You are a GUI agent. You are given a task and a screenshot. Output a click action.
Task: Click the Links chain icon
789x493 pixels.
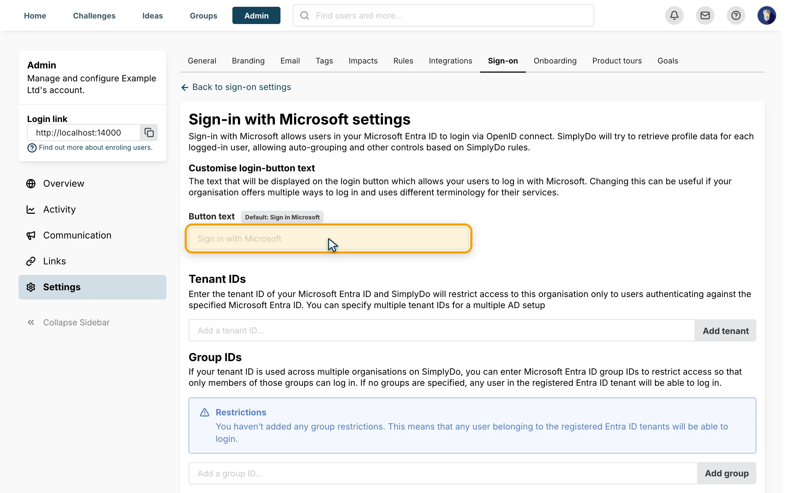31,261
